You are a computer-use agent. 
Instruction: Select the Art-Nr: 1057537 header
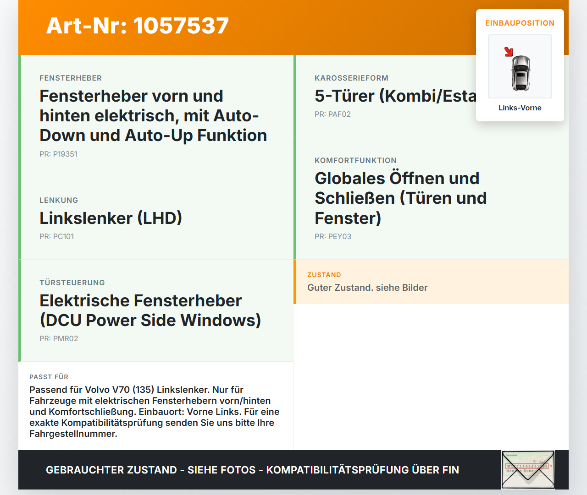pyautogui.click(x=138, y=26)
